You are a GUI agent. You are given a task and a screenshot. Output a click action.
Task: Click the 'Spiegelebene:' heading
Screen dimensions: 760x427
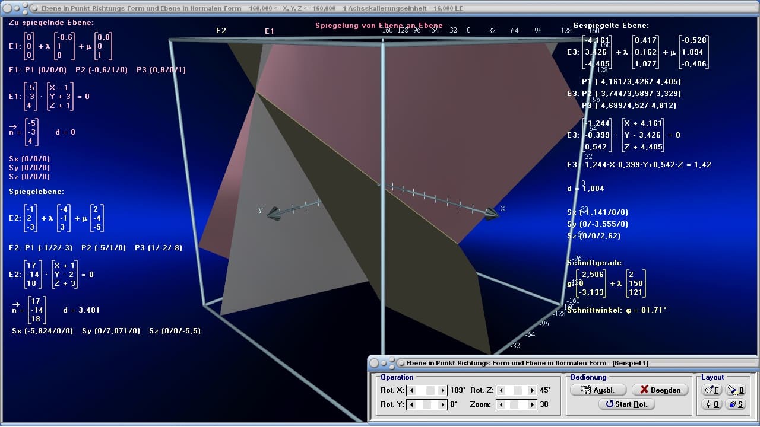tap(36, 192)
